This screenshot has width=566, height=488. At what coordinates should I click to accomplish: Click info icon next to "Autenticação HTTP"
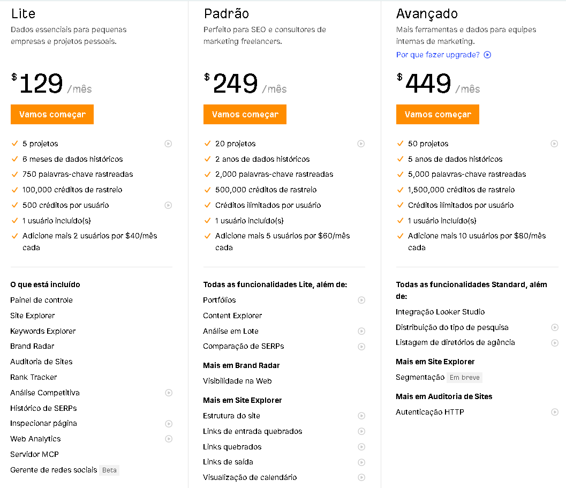(555, 412)
